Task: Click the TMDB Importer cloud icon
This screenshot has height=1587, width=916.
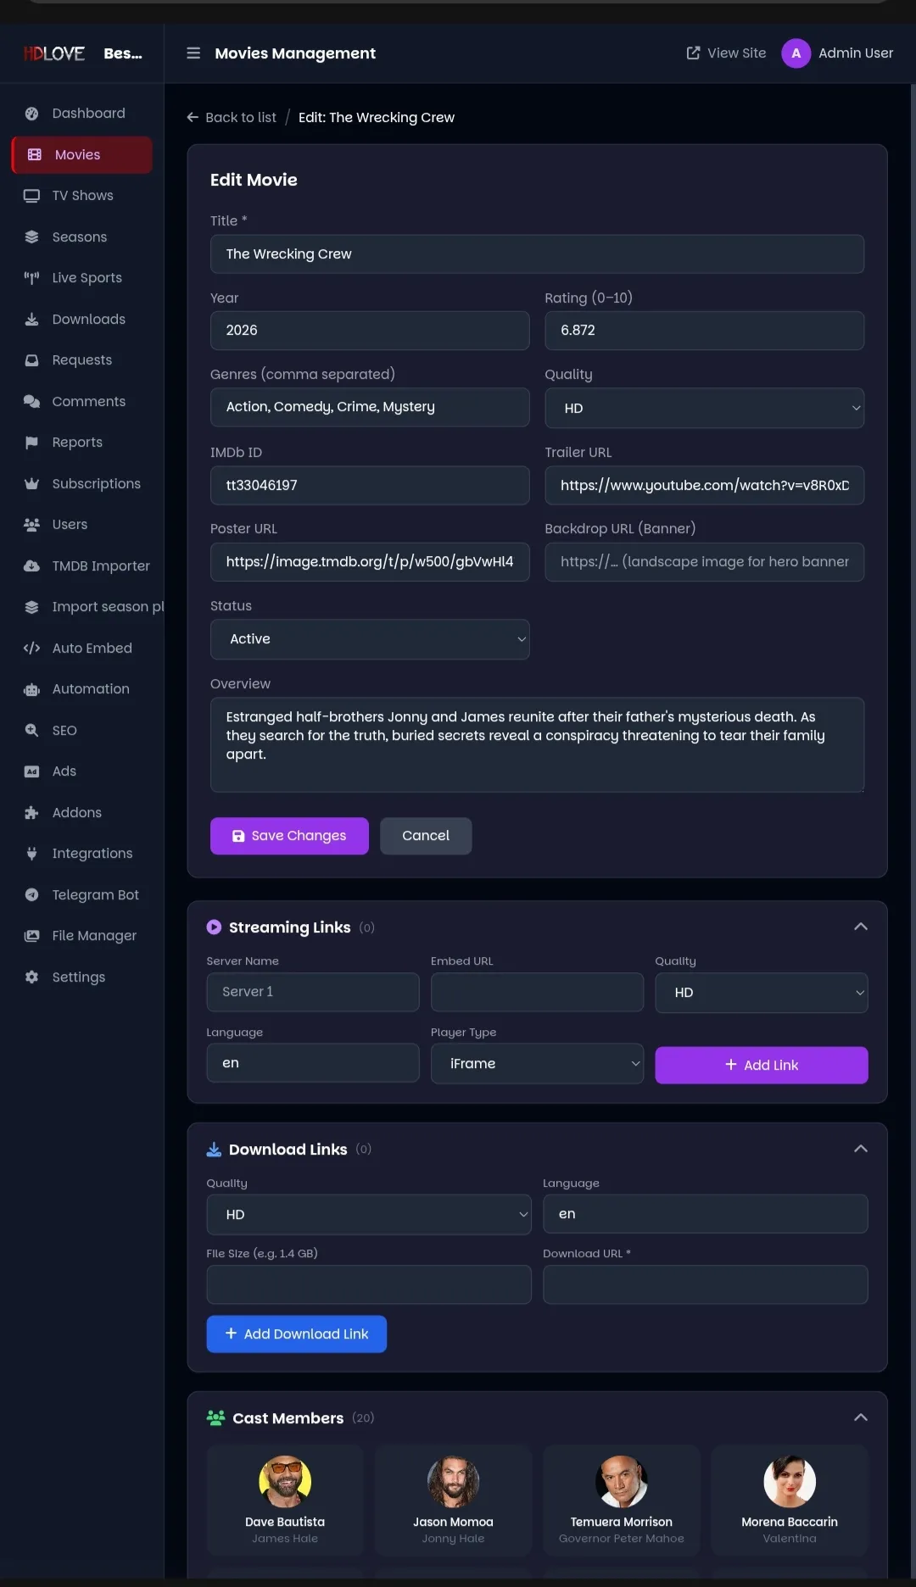Action: pos(31,566)
